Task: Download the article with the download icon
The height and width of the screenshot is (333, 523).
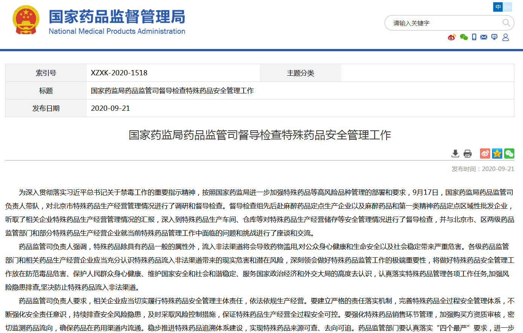Action: (x=456, y=153)
